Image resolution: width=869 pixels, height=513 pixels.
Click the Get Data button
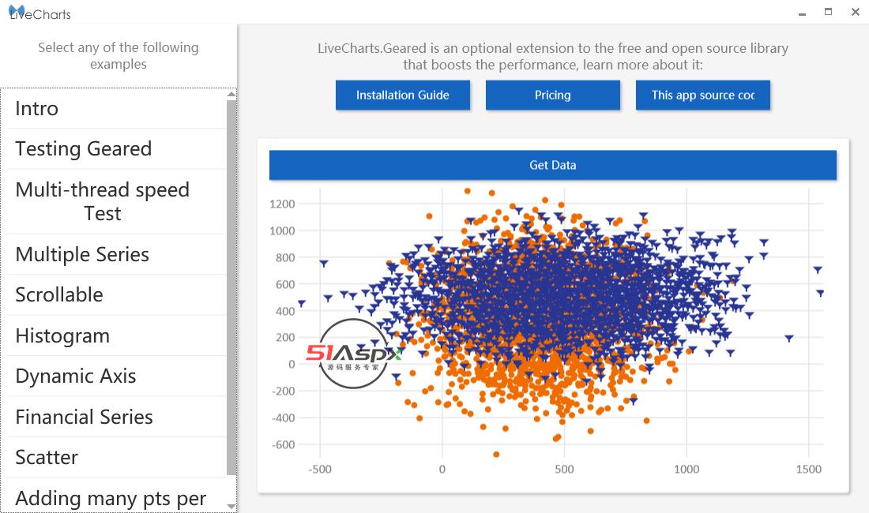(x=552, y=165)
